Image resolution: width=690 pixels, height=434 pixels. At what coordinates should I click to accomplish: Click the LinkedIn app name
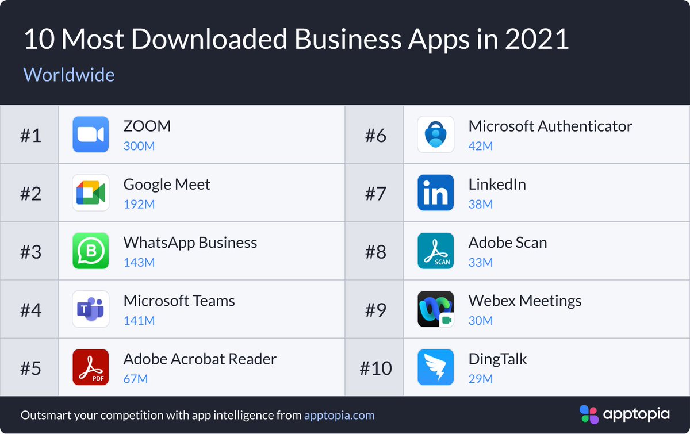click(x=497, y=185)
